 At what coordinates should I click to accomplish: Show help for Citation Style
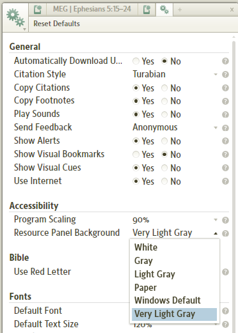(225, 75)
